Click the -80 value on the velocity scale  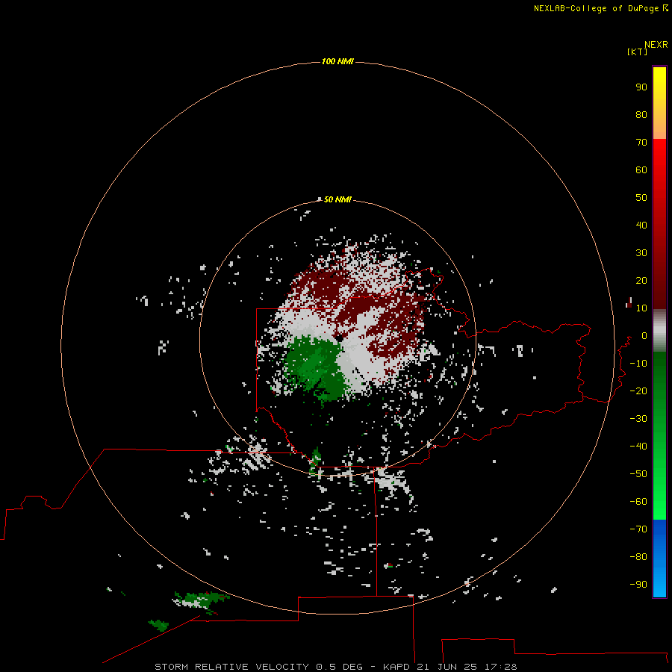tap(638, 557)
